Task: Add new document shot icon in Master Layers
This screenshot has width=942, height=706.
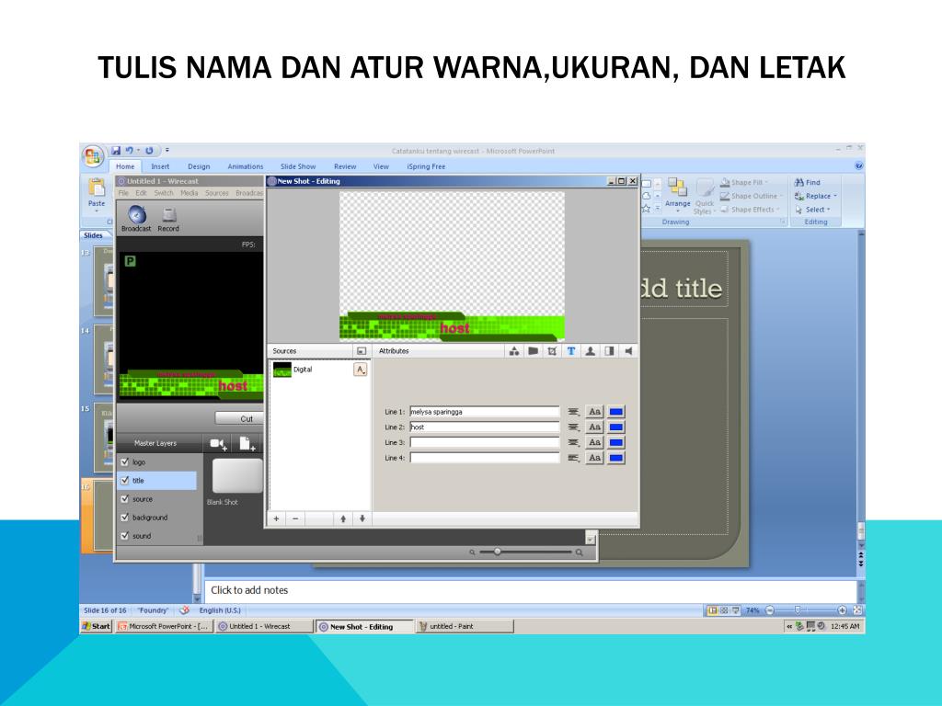Action: [x=247, y=444]
